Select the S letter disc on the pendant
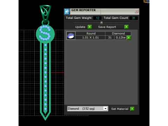 click(45, 34)
